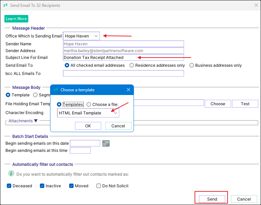
Task: Open the calendar date picker icon
Action: [106, 143]
